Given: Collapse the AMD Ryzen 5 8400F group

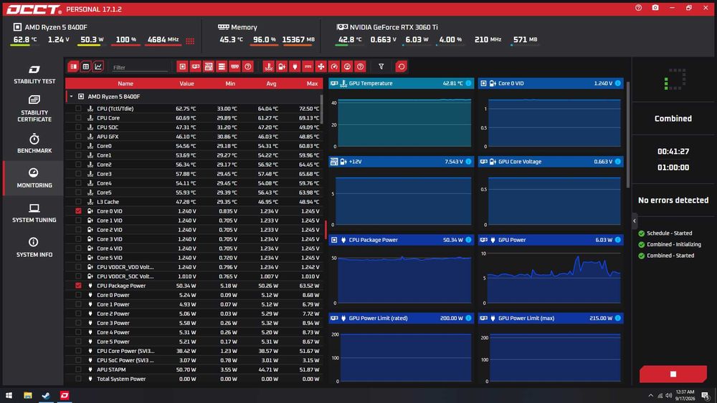Looking at the screenshot, I should 71,97.
